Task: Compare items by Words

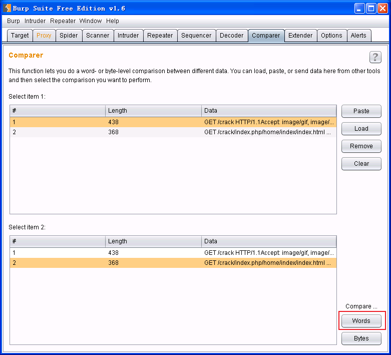Action: pos(361,321)
